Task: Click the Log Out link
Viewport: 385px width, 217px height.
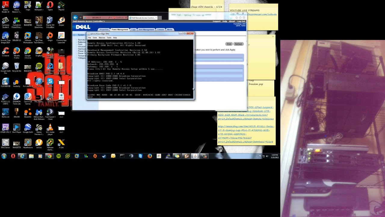Action: 241,21
